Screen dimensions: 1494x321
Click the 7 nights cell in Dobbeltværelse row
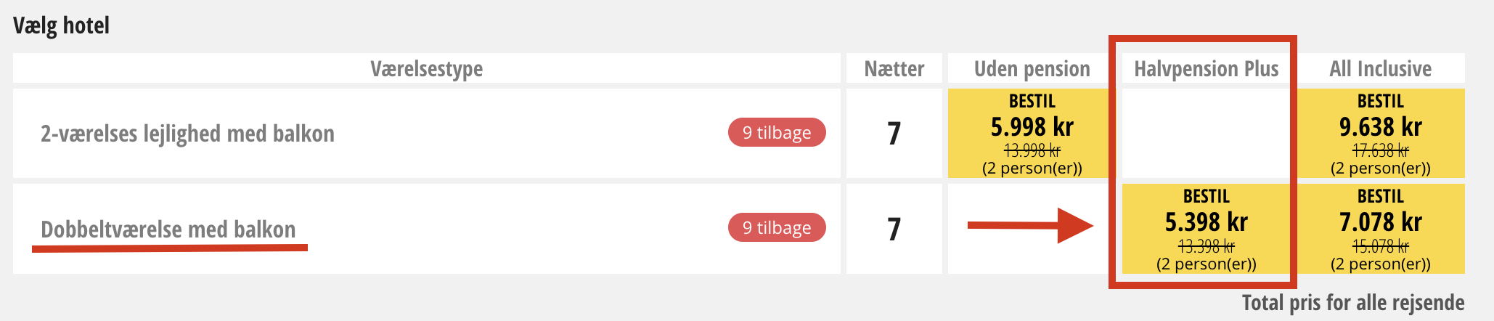894,229
